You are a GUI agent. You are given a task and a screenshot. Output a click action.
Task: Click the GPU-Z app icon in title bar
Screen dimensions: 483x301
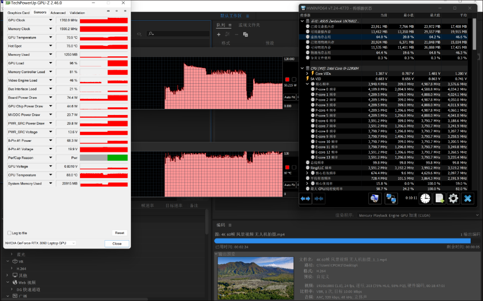pyautogui.click(x=8, y=3)
